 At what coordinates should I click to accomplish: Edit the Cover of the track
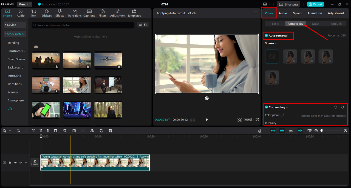pos(35,163)
